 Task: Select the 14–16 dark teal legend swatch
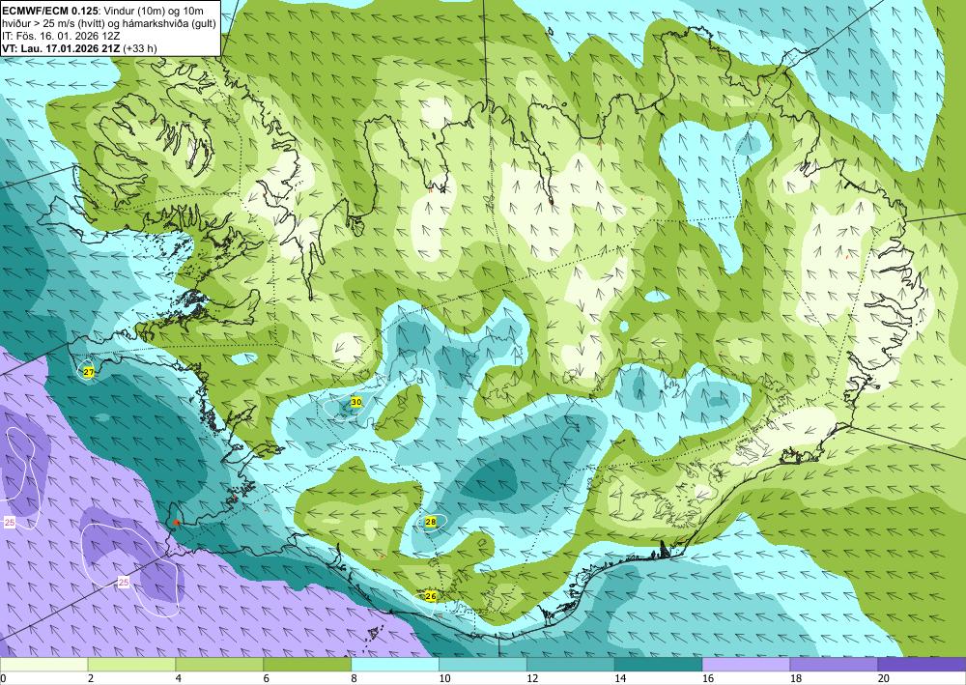pyautogui.click(x=659, y=665)
